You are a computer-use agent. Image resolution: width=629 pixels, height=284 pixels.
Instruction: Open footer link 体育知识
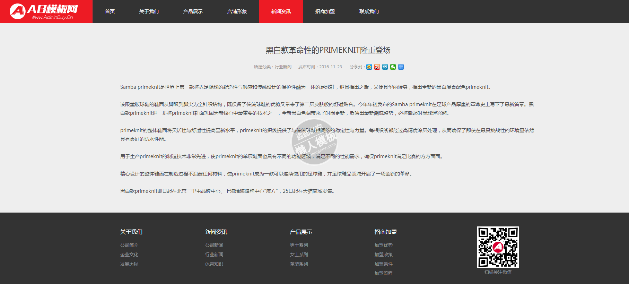pyautogui.click(x=214, y=264)
